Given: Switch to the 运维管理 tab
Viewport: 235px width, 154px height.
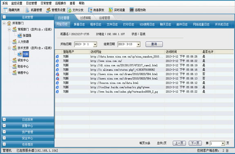Looking at the screenshot, I should tap(105, 18).
